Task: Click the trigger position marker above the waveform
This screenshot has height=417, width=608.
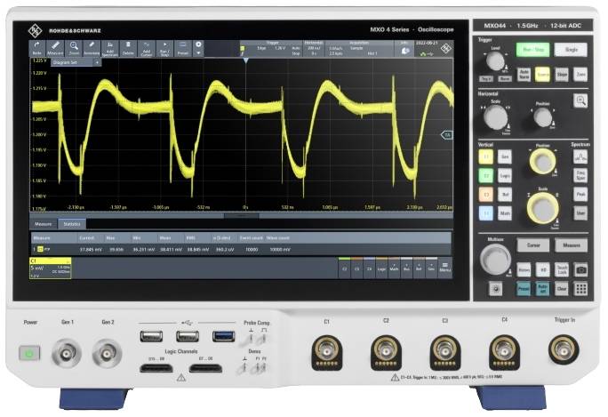Action: coord(244,61)
